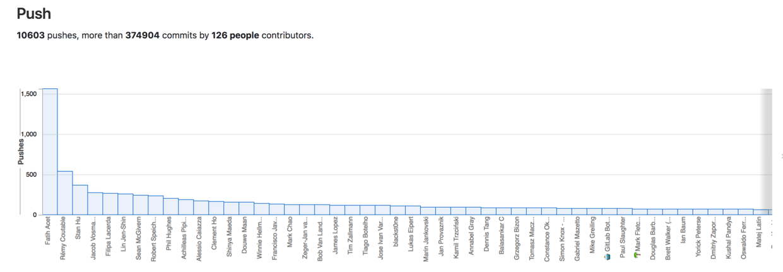Click the palm tree emoji beside Mark Fletcher
Image resolution: width=783 pixels, height=272 pixels.
(637, 257)
